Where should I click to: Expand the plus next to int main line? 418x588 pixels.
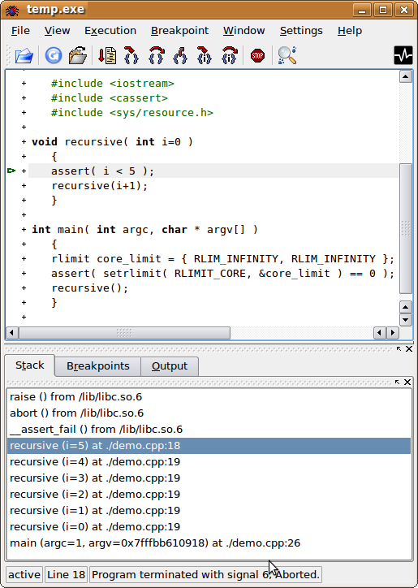click(x=24, y=230)
